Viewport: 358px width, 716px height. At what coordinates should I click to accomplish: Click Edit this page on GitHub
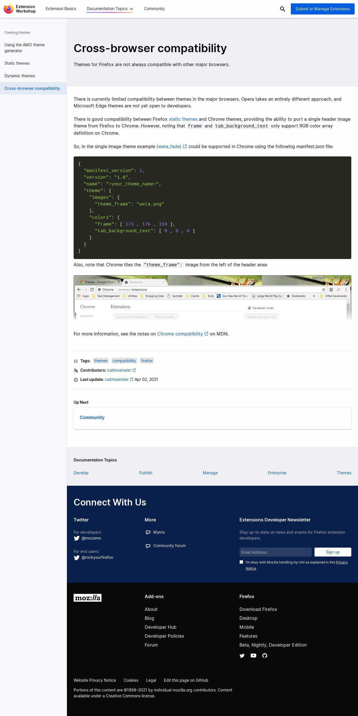coord(186,680)
